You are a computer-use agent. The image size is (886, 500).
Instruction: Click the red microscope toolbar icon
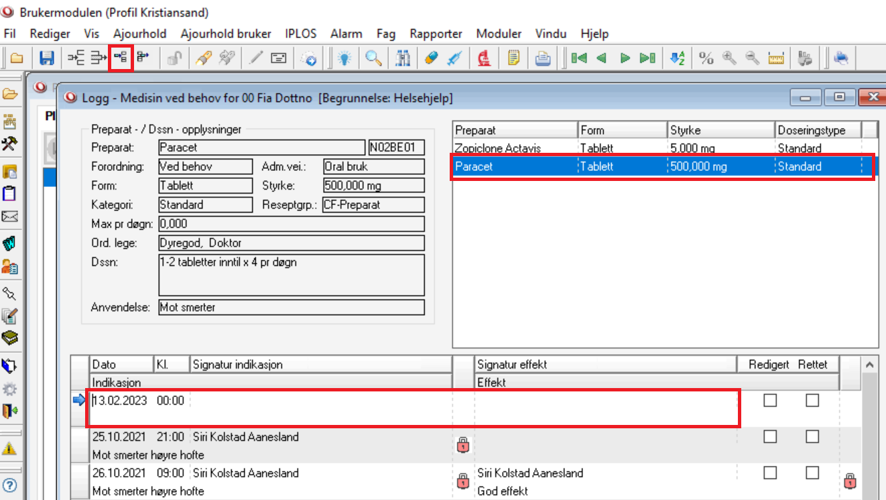click(x=483, y=58)
